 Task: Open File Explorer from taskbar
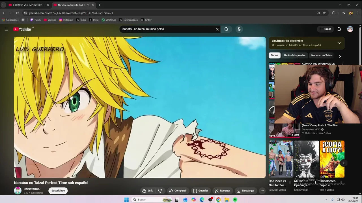227,200
